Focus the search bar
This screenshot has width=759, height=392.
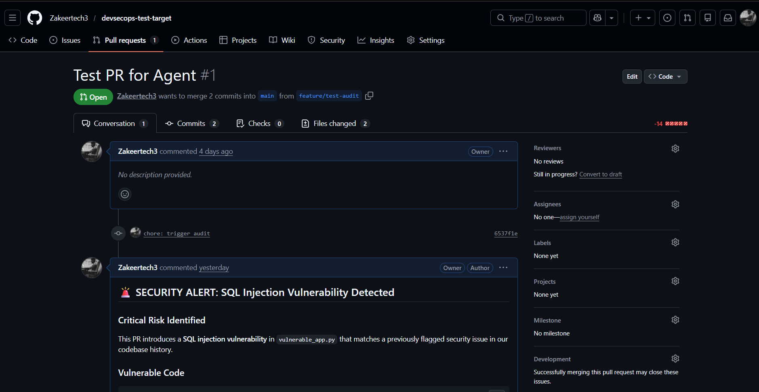pos(538,18)
